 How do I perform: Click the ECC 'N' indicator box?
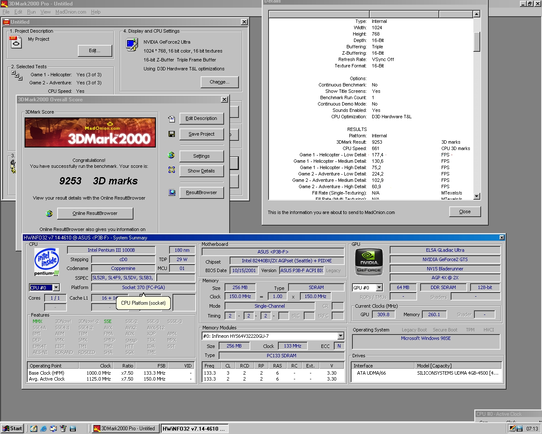tap(339, 346)
